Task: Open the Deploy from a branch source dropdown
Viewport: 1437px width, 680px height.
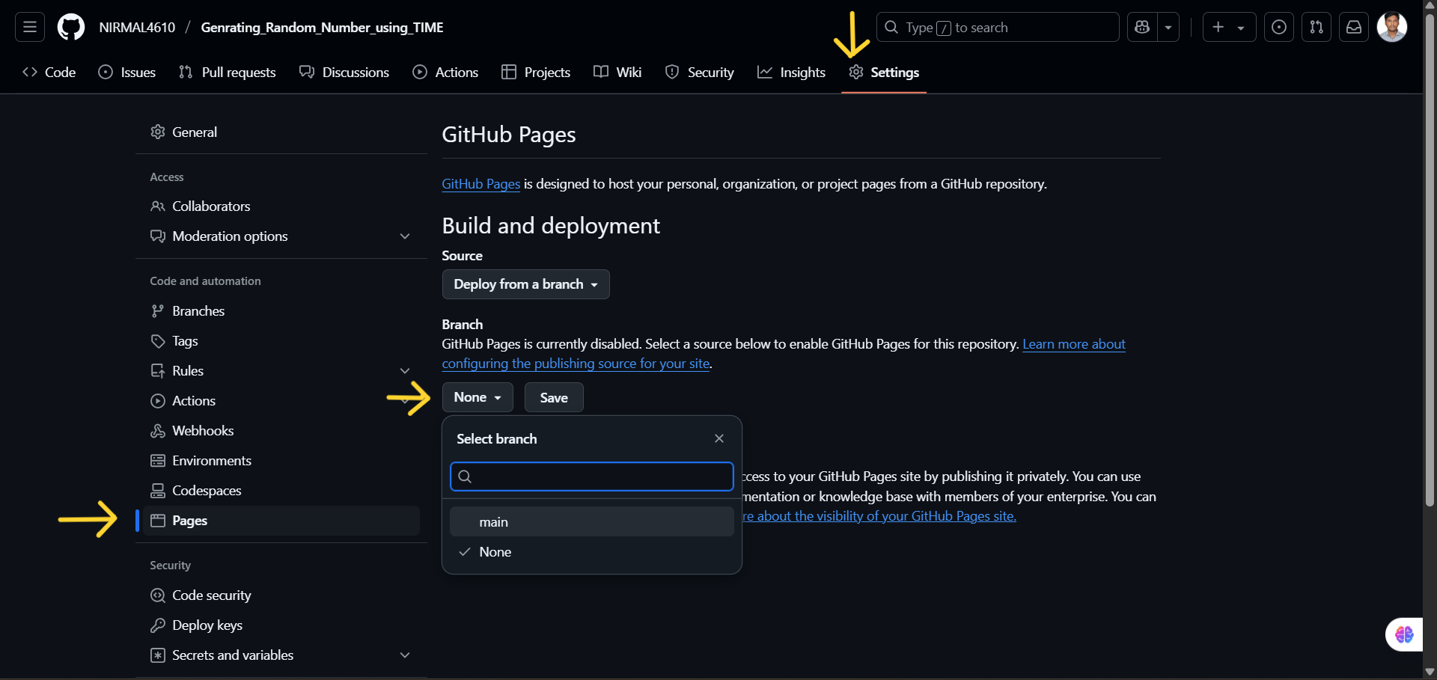Action: pos(525,284)
